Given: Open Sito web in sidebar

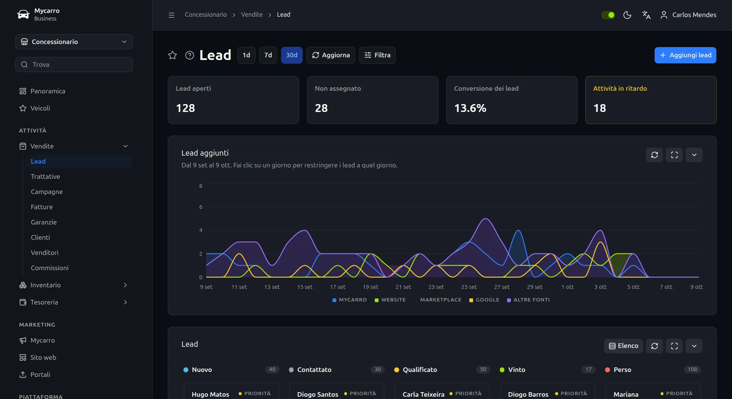Looking at the screenshot, I should click(x=74, y=358).
